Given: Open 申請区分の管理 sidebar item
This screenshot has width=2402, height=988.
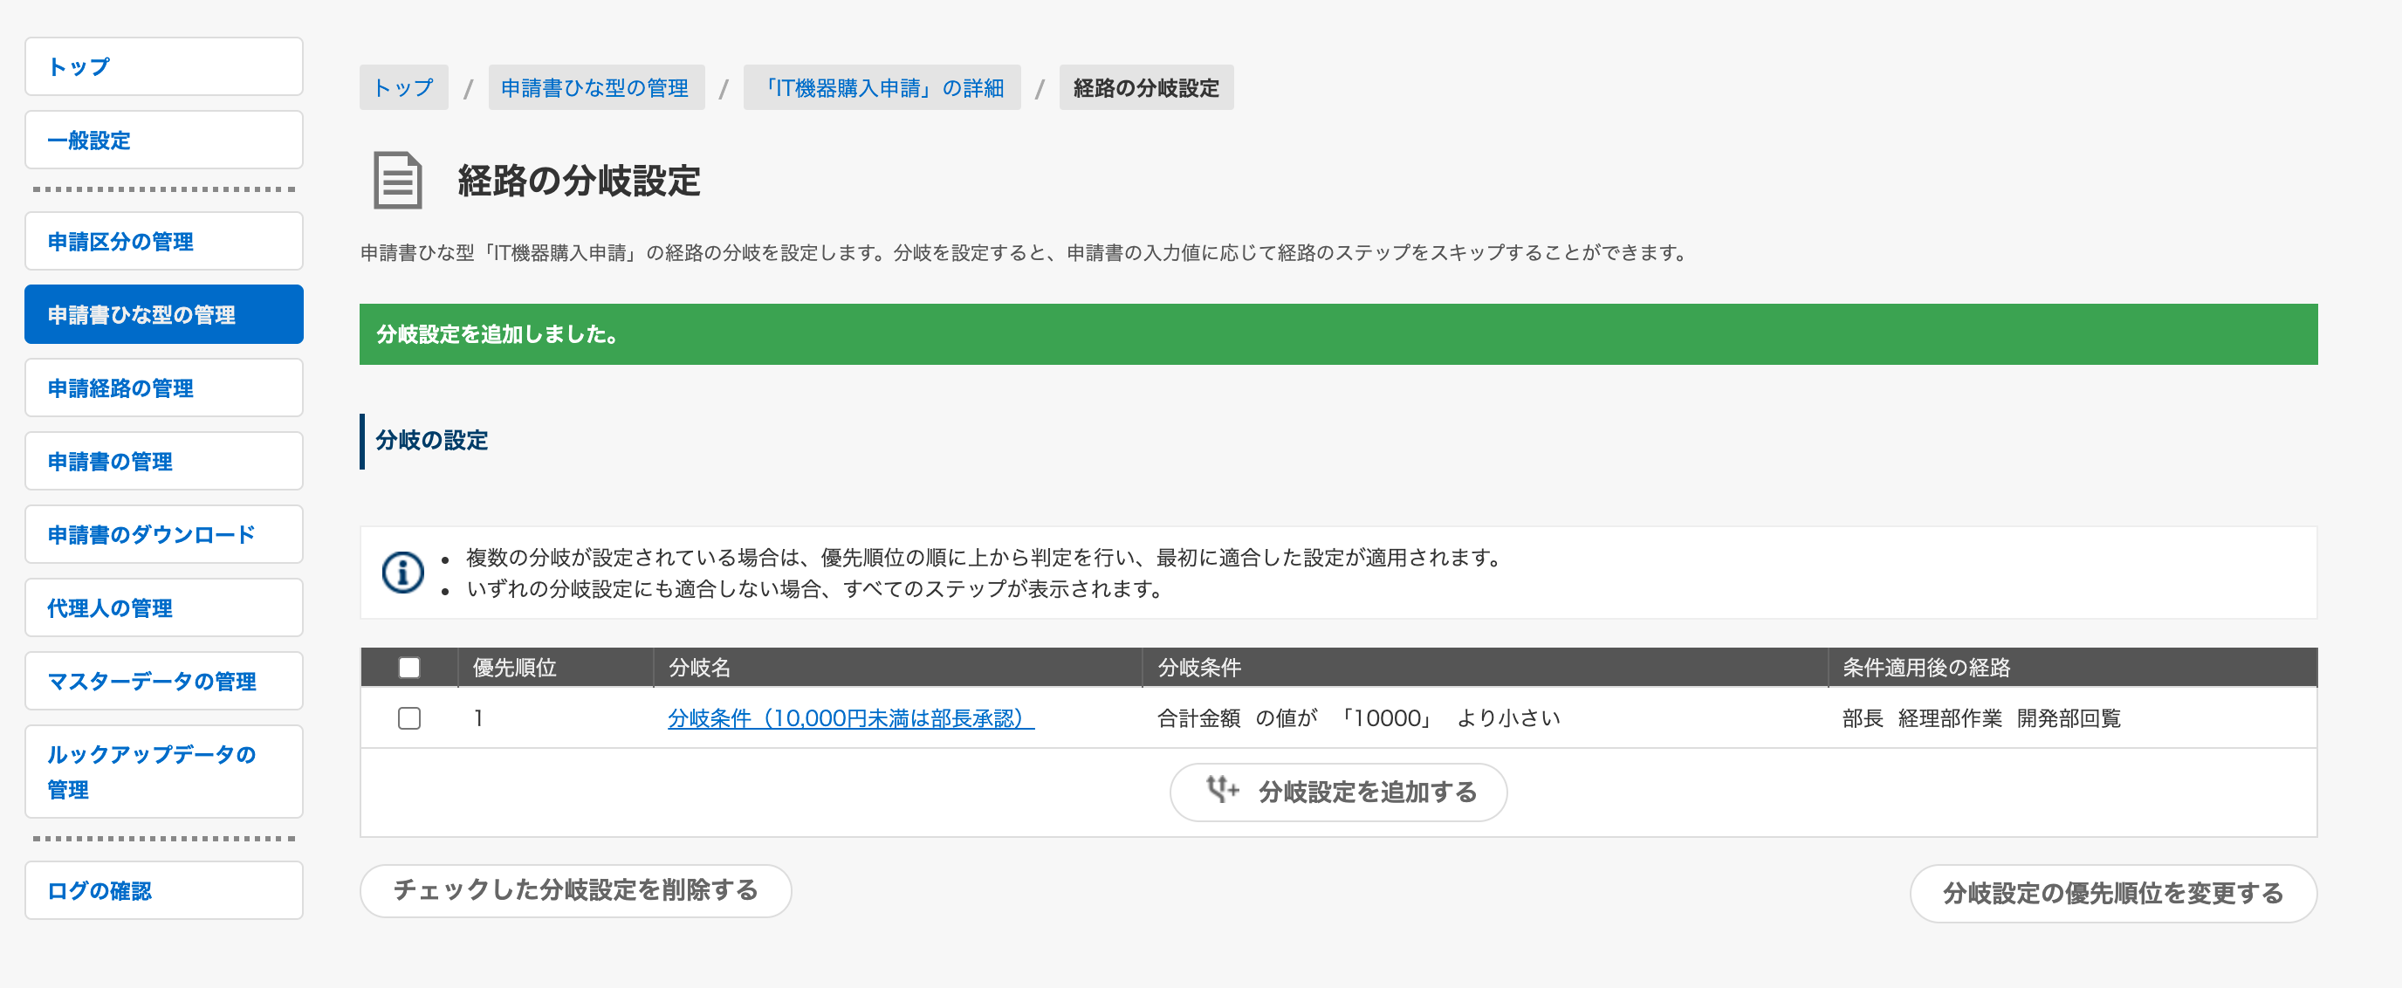Looking at the screenshot, I should tap(164, 242).
